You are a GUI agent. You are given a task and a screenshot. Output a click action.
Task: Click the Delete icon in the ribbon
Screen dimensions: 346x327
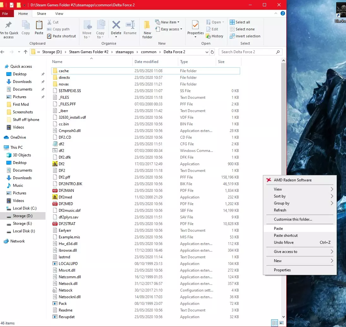(116, 25)
